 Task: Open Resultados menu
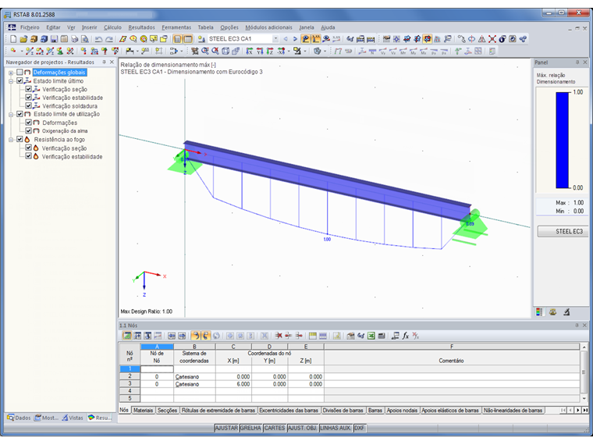[141, 27]
